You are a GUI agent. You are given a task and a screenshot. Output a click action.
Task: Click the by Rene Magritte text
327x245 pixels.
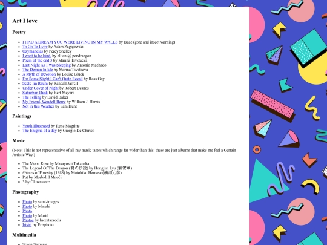tap(65, 126)
